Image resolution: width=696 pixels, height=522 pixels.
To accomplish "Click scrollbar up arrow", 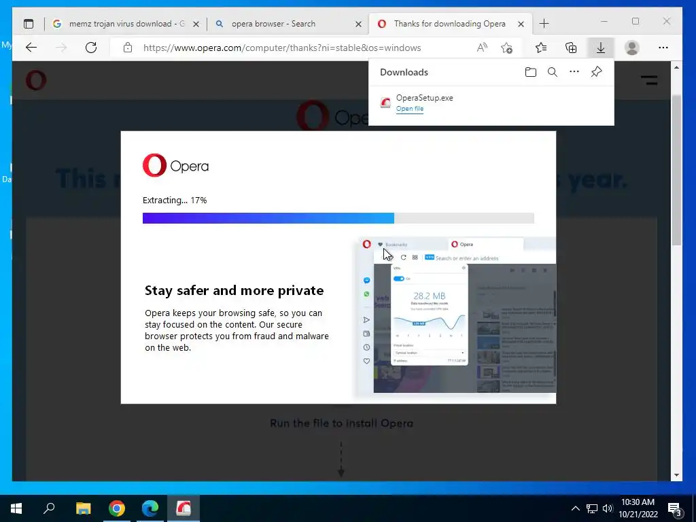I will [x=676, y=67].
